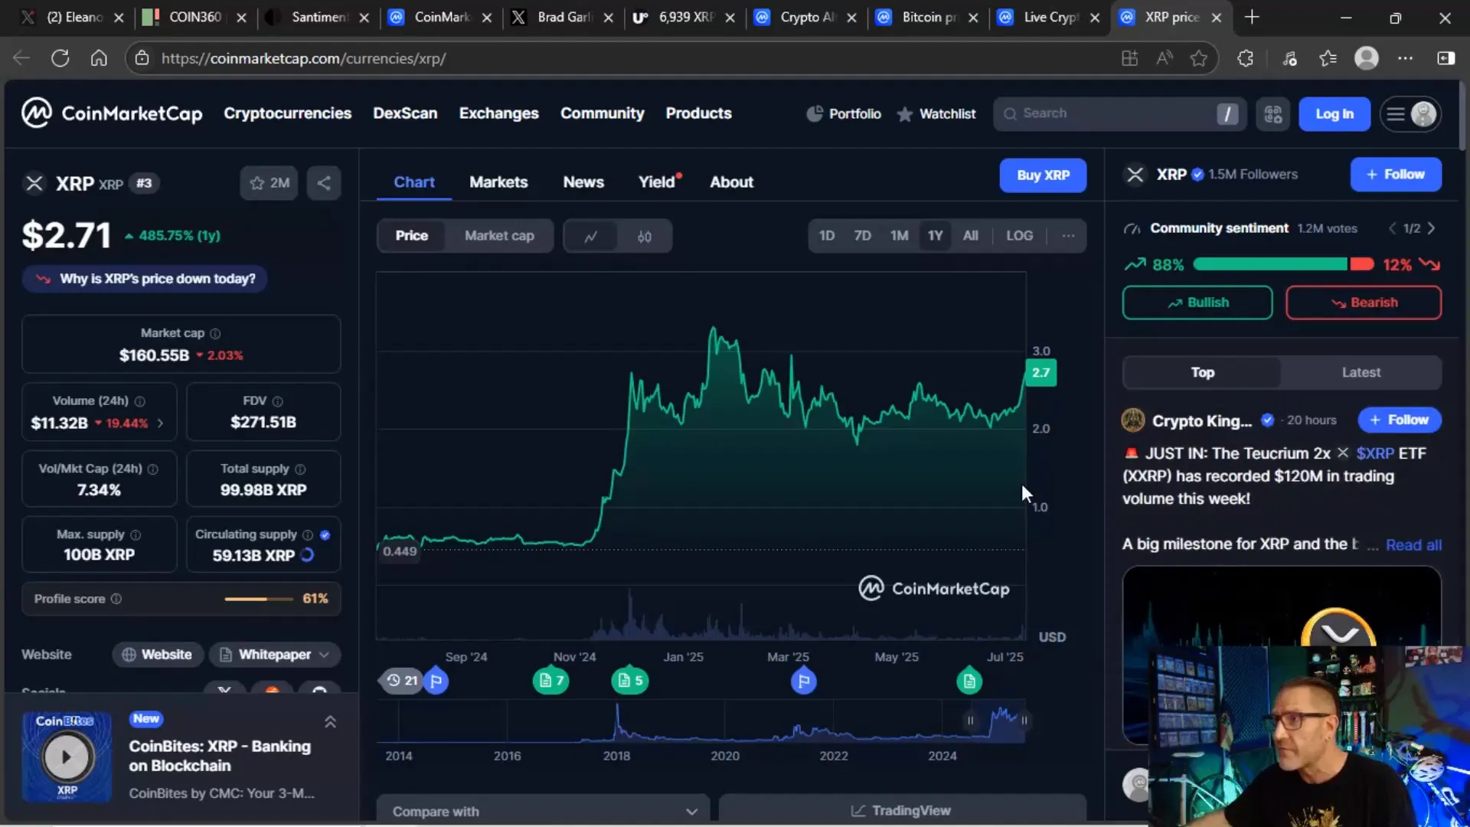The image size is (1470, 827).
Task: Click the green document marker labeled 5
Action: (x=630, y=680)
